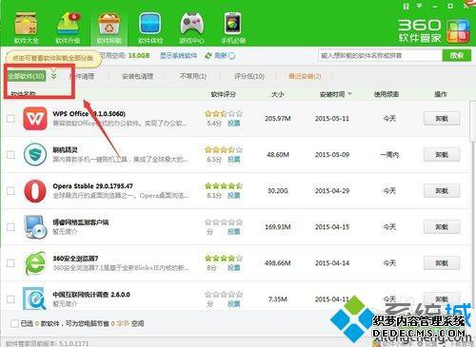Switch to the 安装包清理 tab
This screenshot has height=347, width=476.
[x=137, y=76]
